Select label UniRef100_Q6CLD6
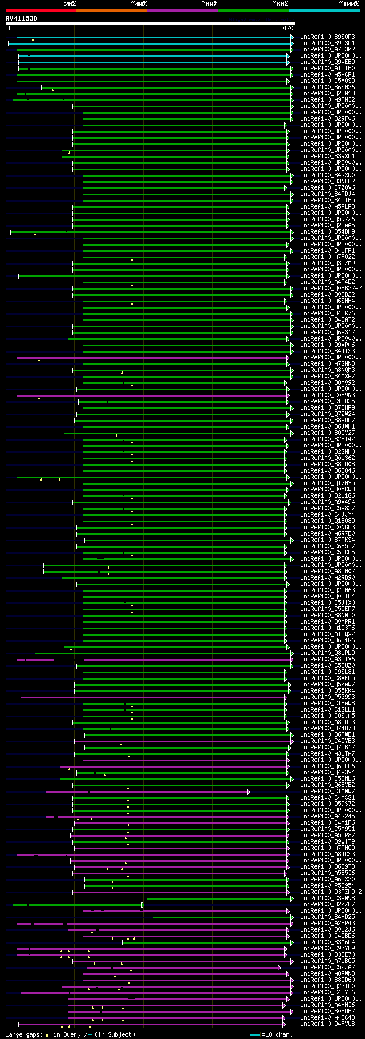This screenshot has height=1039, width=365. [327, 766]
